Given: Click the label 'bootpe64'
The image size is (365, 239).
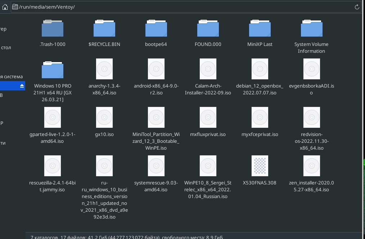Looking at the screenshot, I should pyautogui.click(x=156, y=44).
